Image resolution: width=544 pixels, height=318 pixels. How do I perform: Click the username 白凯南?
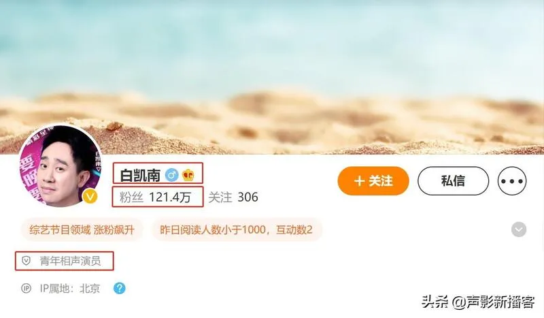tap(140, 175)
